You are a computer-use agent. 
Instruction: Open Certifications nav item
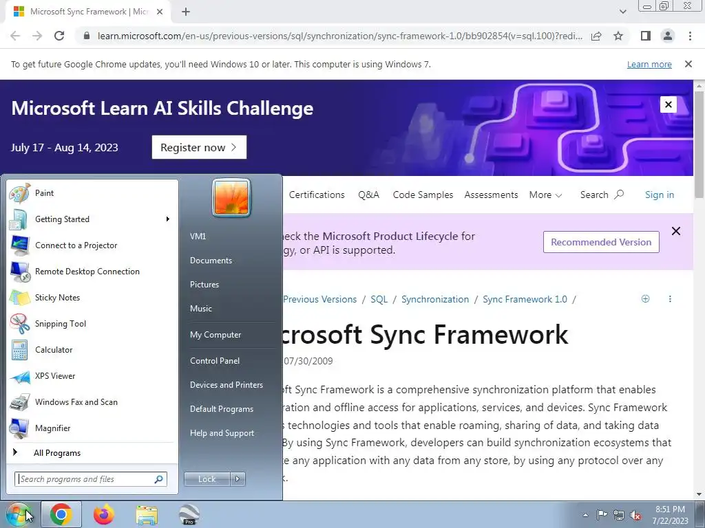click(x=317, y=195)
